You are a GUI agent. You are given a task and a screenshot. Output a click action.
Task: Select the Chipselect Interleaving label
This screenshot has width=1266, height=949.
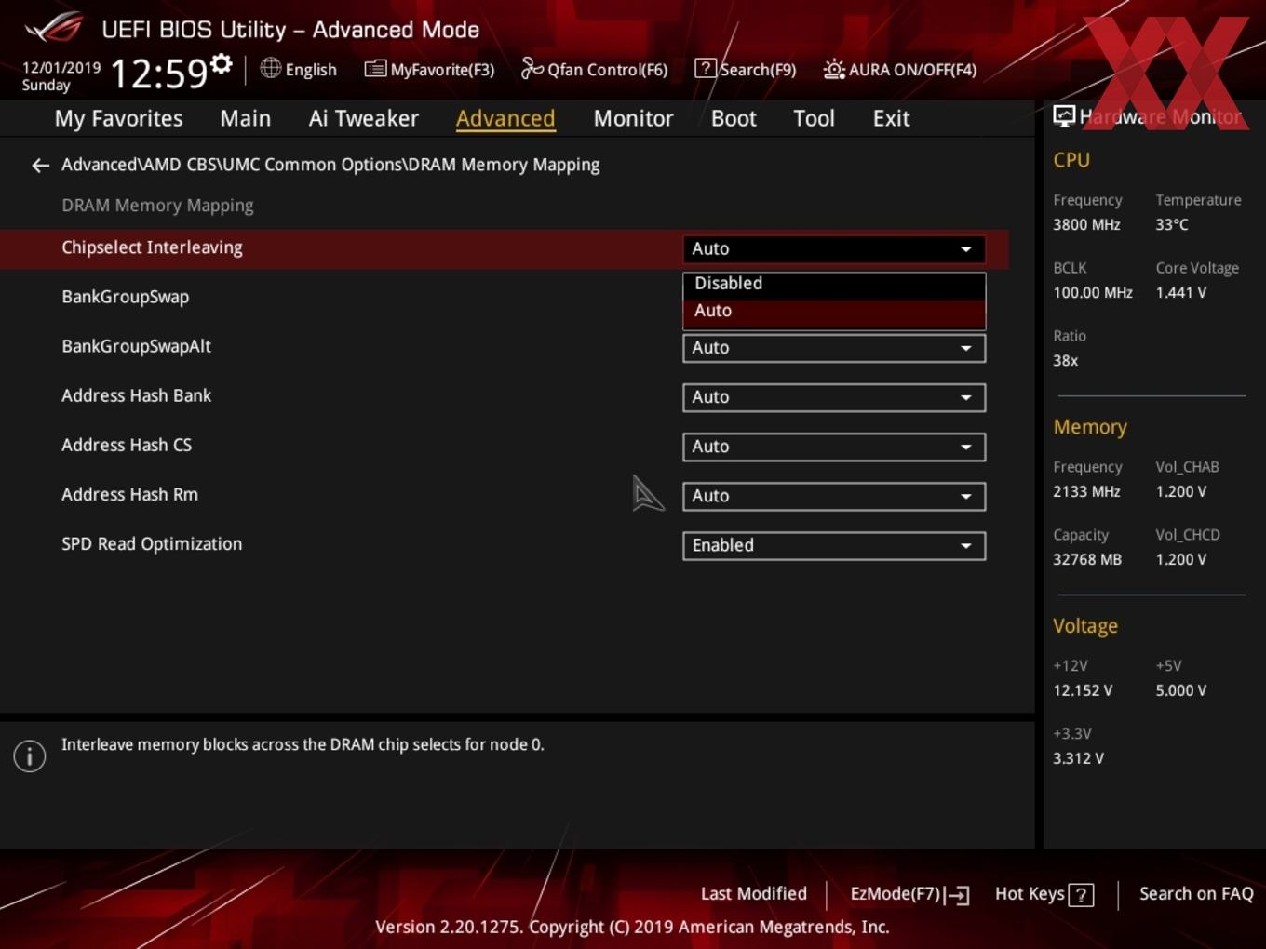[x=152, y=247]
